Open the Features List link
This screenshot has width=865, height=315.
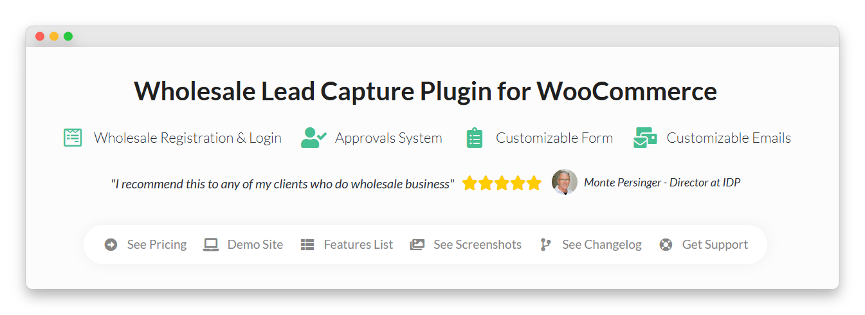tap(358, 244)
